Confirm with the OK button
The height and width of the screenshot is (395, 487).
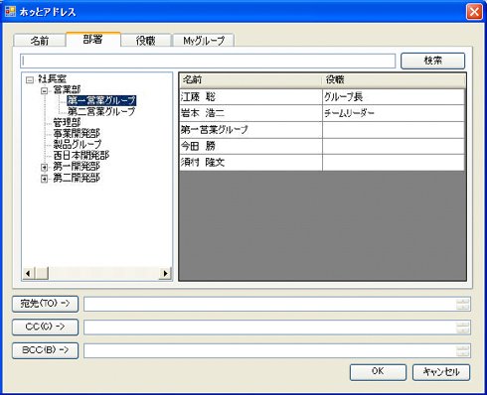tap(378, 372)
